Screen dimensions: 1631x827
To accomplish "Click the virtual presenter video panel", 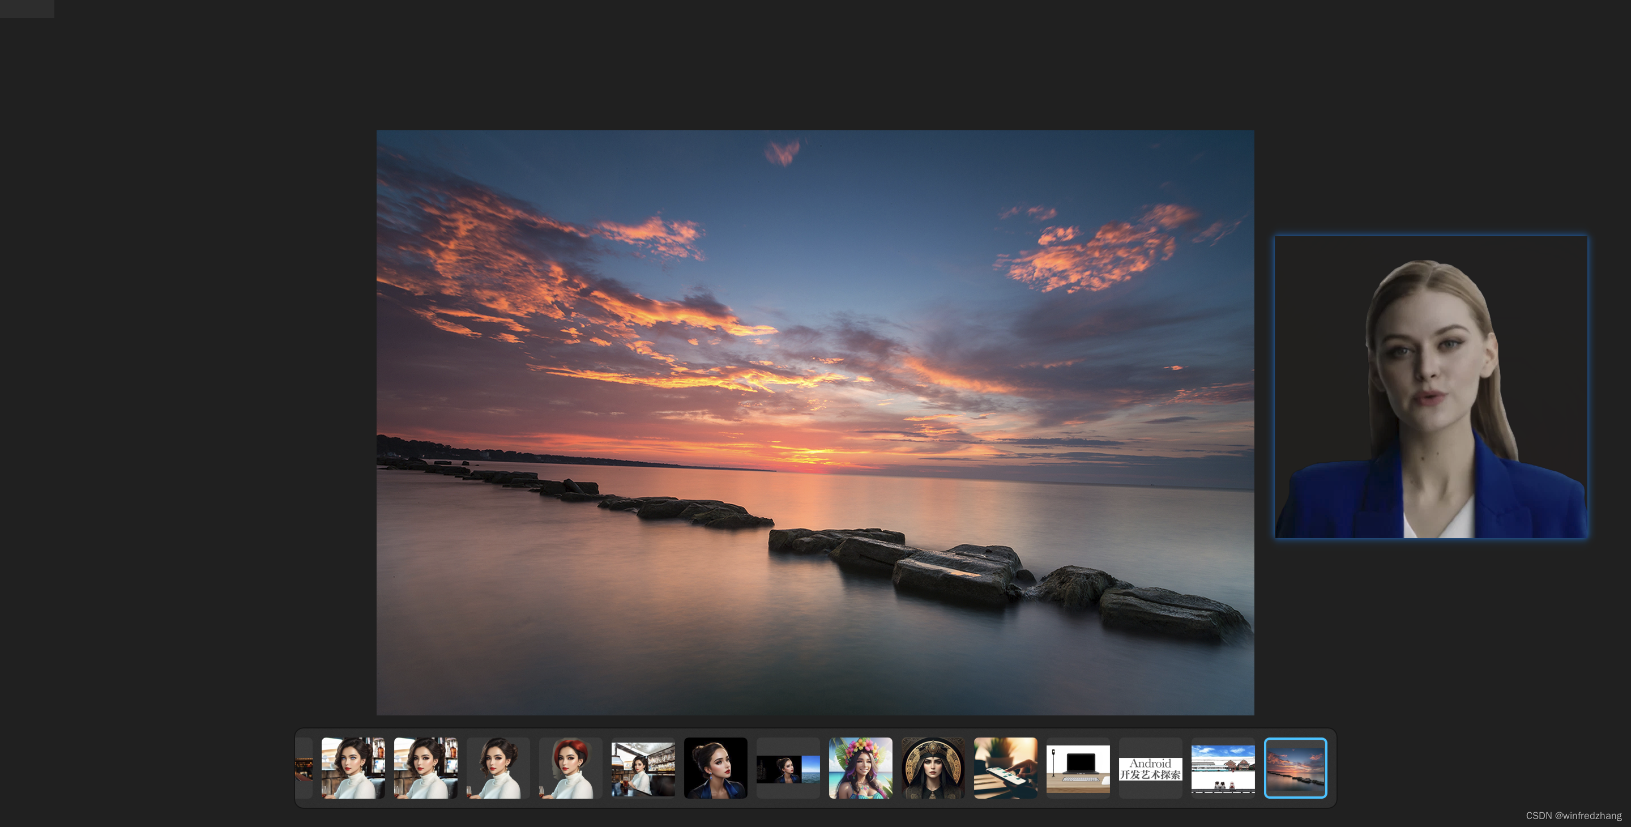I will (x=1431, y=387).
